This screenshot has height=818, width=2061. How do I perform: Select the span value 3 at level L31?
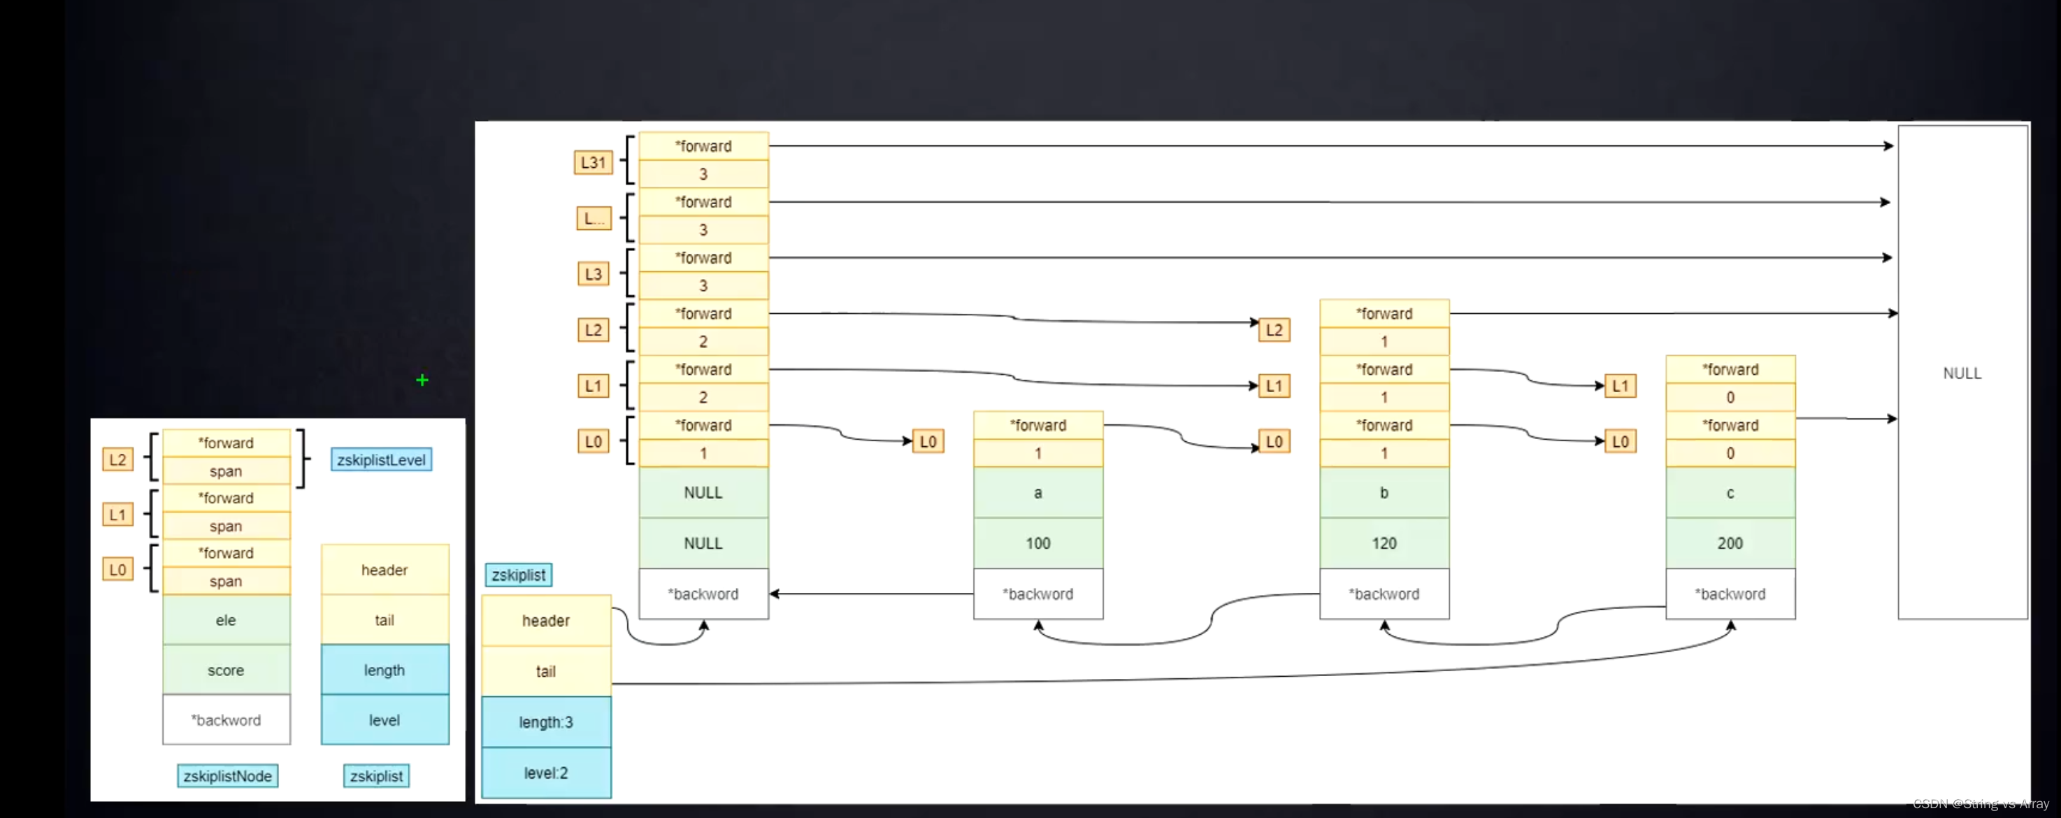[703, 173]
